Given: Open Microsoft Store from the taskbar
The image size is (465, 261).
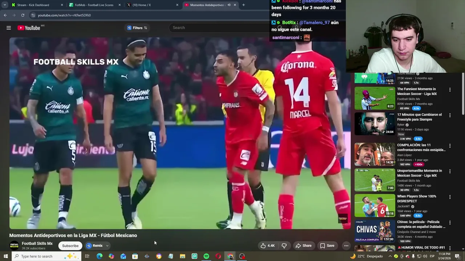Looking at the screenshot, I should [135, 256].
